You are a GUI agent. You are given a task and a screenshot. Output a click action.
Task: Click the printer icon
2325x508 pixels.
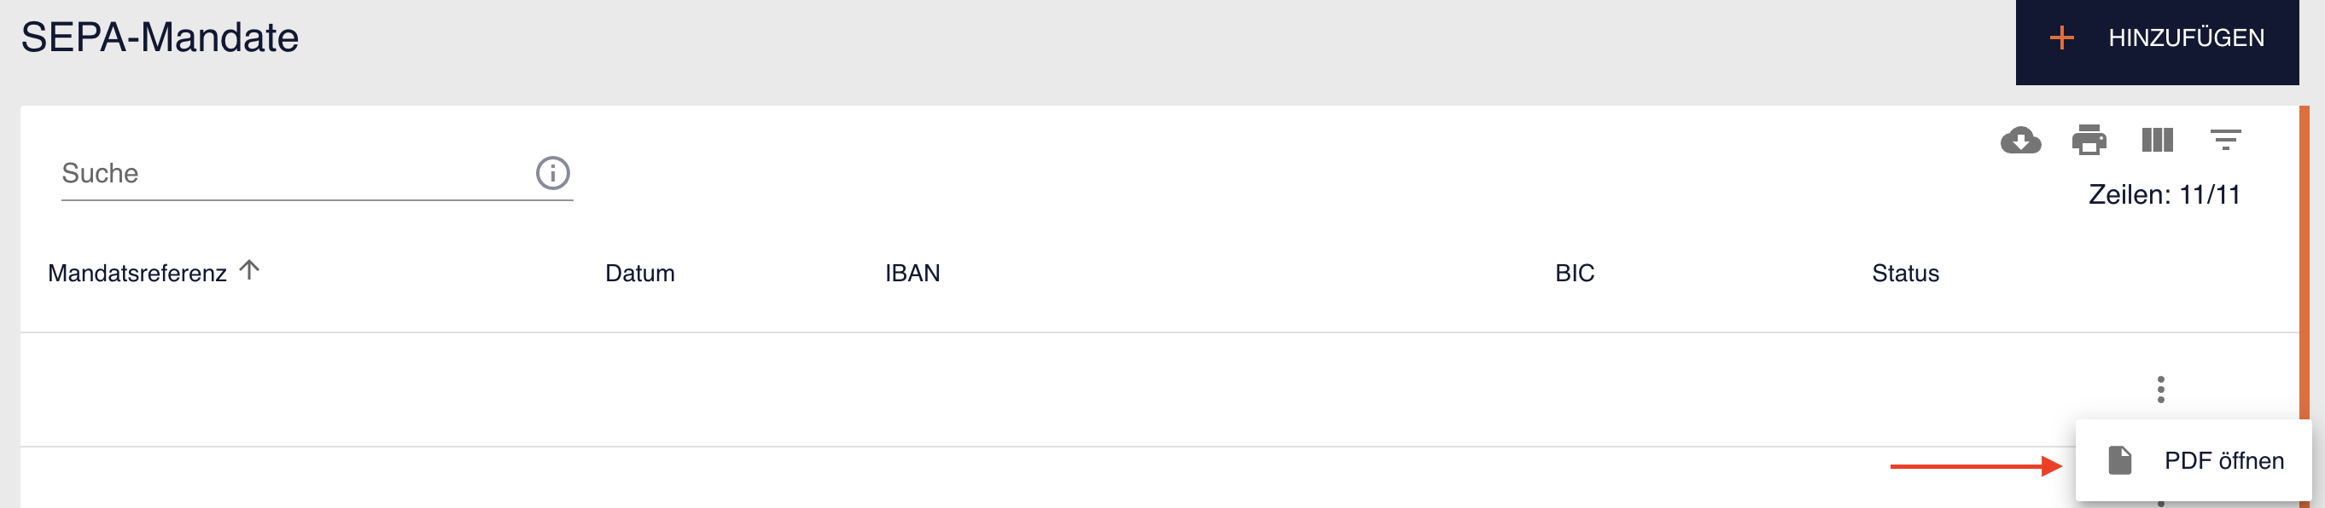click(x=2089, y=141)
